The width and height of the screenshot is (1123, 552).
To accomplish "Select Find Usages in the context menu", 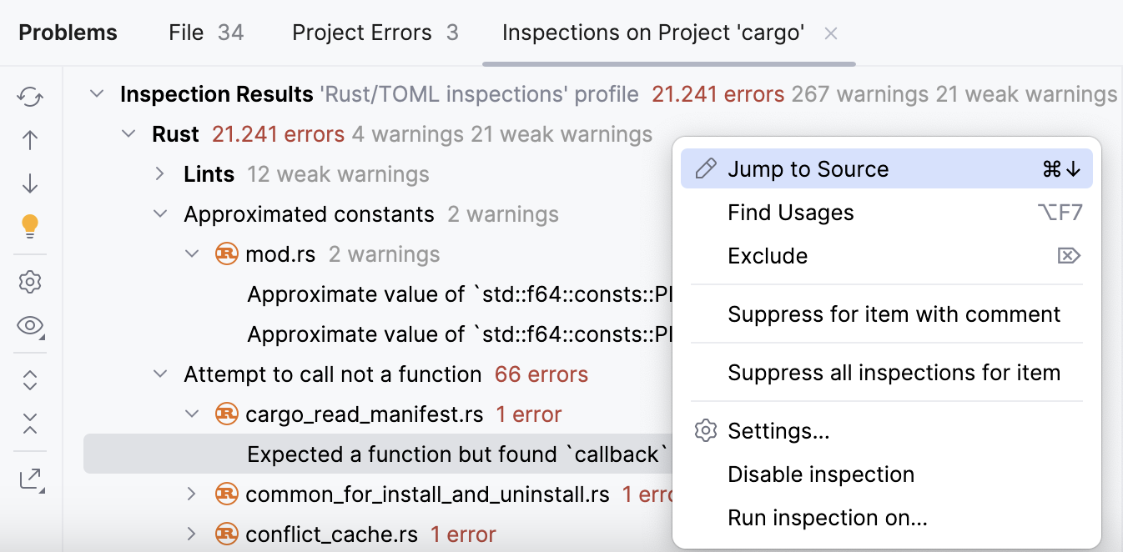I will (790, 212).
